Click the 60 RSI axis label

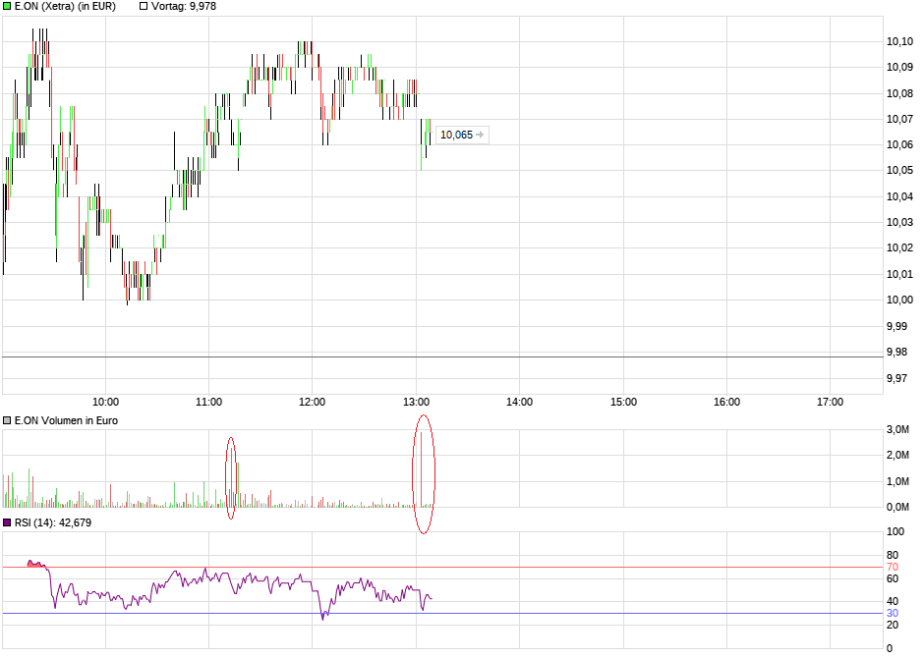click(x=893, y=578)
